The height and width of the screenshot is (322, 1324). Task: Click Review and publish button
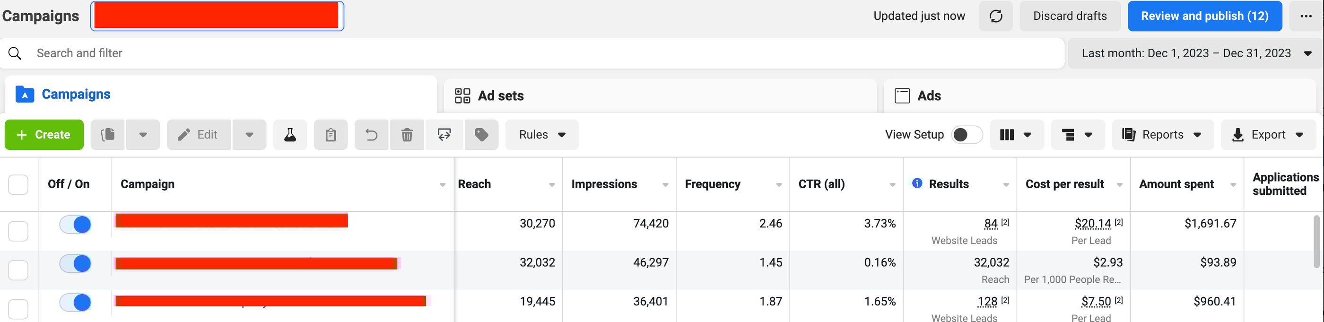(x=1204, y=17)
